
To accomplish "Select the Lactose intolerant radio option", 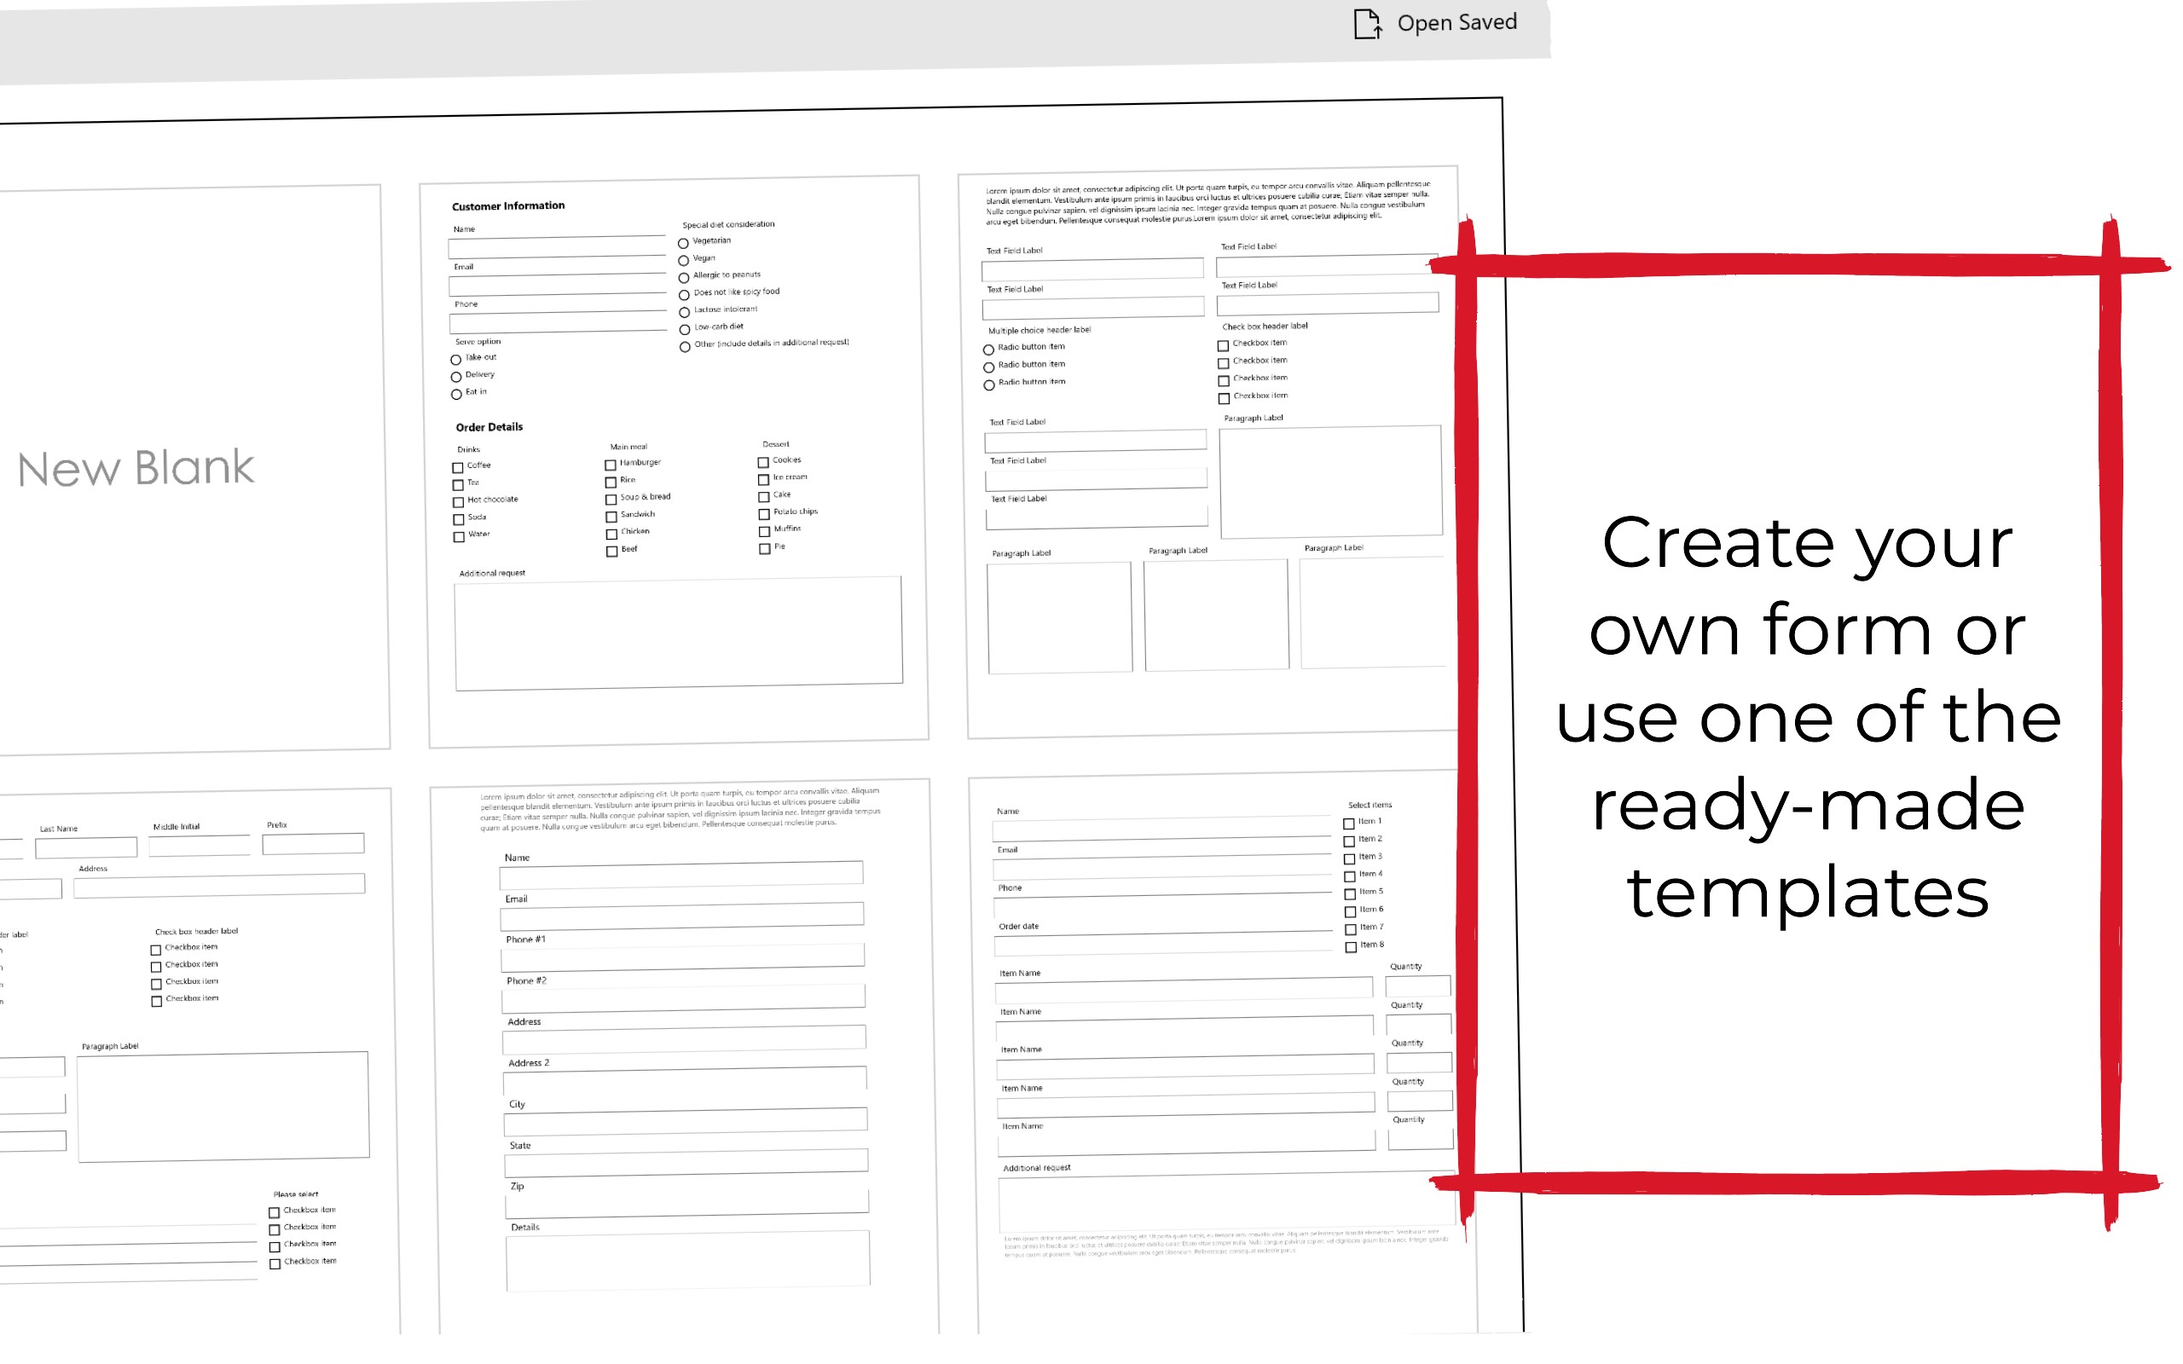I will [685, 312].
